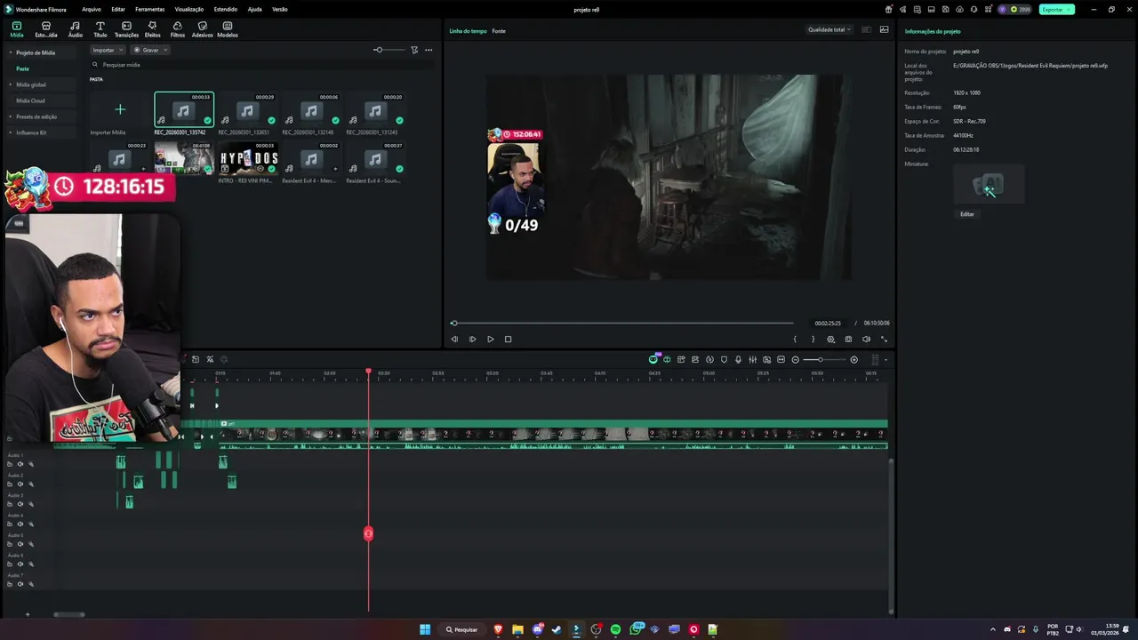Image resolution: width=1138 pixels, height=640 pixels.
Task: Open the Ferramentas menu
Action: pyautogui.click(x=149, y=9)
